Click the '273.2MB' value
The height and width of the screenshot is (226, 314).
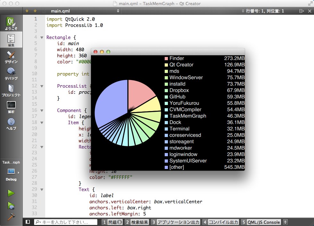tap(234, 58)
